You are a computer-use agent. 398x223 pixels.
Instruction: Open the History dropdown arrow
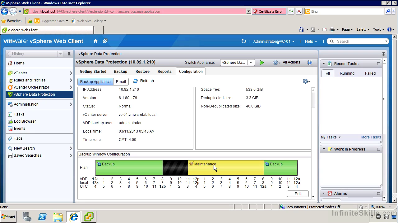60,54
